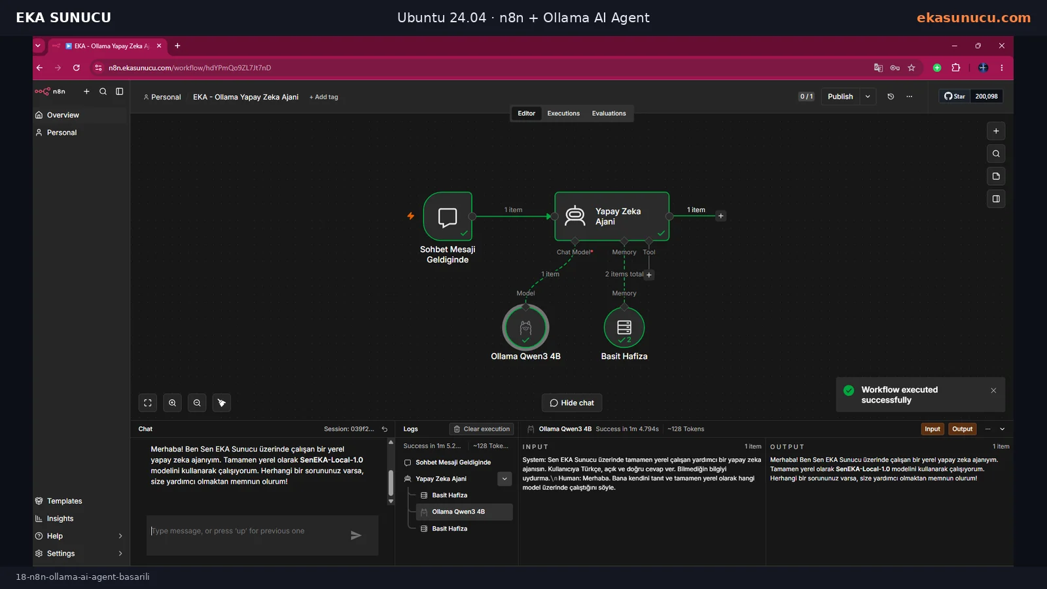Click the zoom out canvas button
The width and height of the screenshot is (1047, 589).
[x=197, y=403]
